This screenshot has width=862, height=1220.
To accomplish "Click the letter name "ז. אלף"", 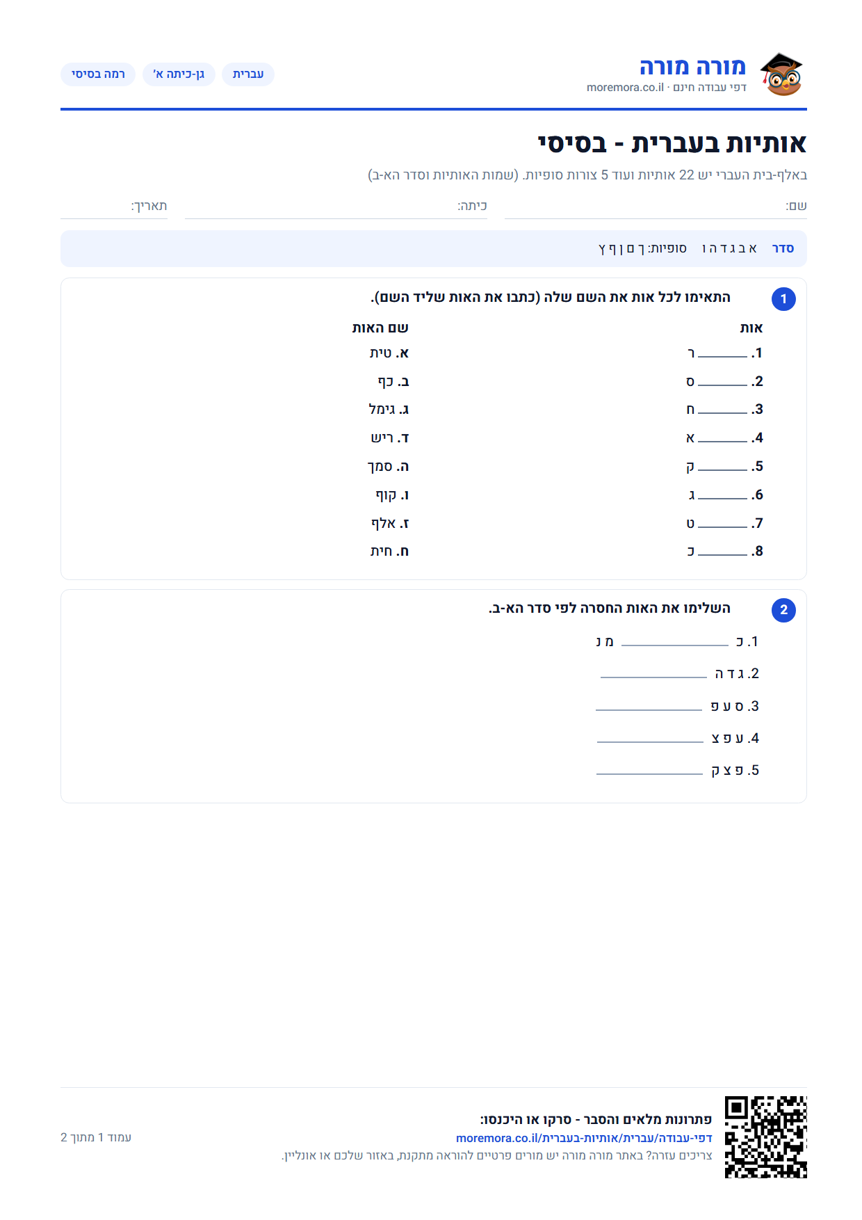I will point(390,524).
